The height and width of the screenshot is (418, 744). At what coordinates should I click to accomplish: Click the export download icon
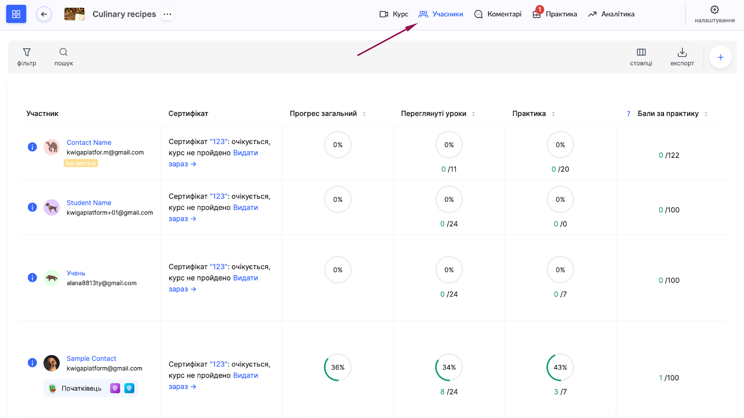(682, 52)
